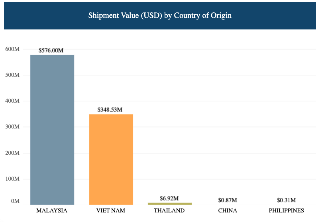Click the MALAYSIA axis label
Screen dimensions: 328x222
pos(52,210)
